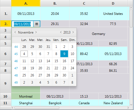Select cell with value 15.13
The image size is (134, 110).
point(84,96)
